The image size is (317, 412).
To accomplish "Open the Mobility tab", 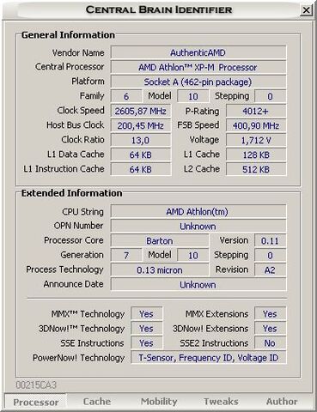I will [x=159, y=402].
